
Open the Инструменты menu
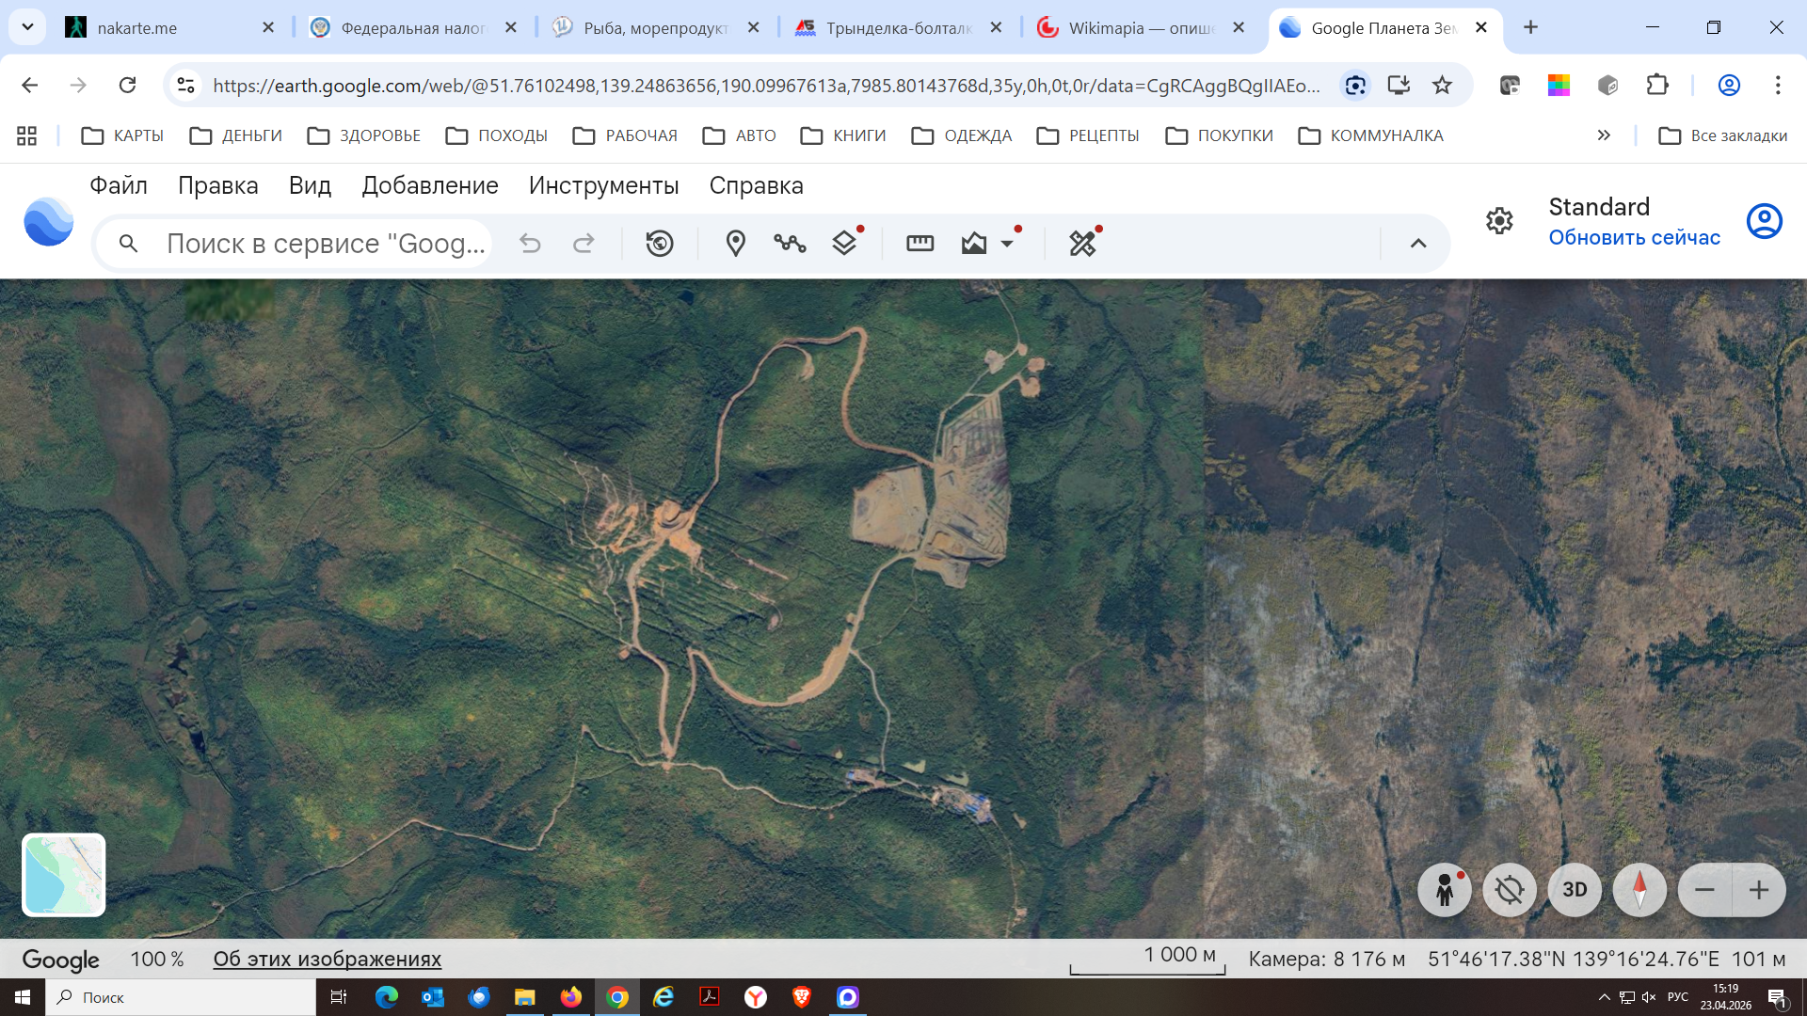click(x=603, y=185)
